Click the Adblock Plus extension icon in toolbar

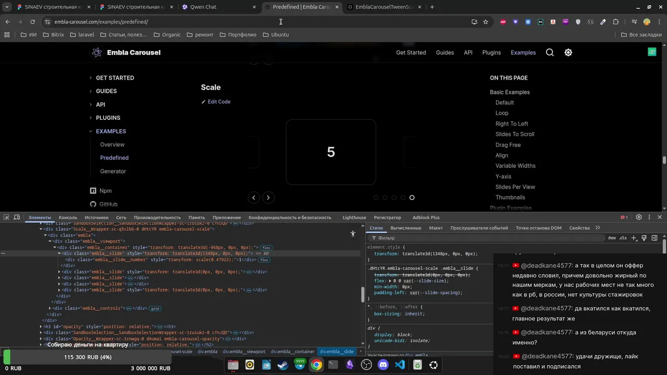(503, 22)
